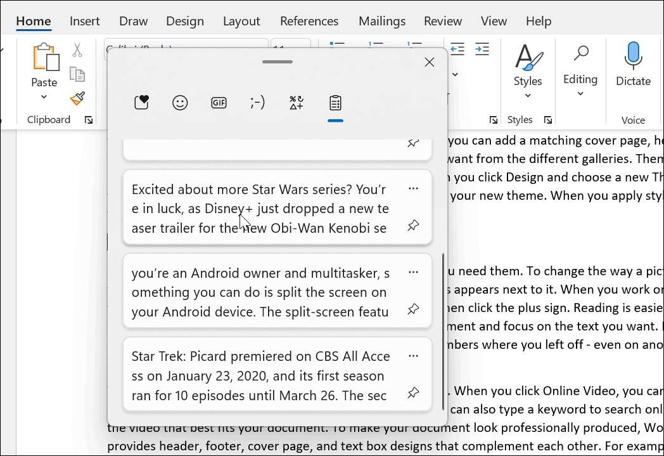The width and height of the screenshot is (664, 456).
Task: Select clipboard history icon
Action: tap(335, 103)
